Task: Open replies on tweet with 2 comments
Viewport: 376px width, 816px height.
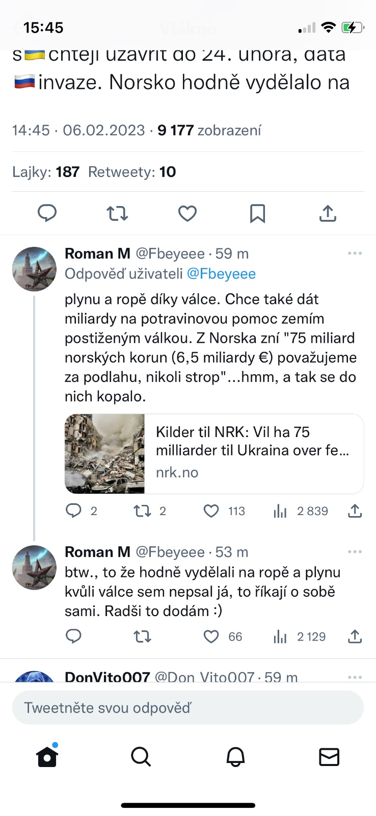Action: 74,511
